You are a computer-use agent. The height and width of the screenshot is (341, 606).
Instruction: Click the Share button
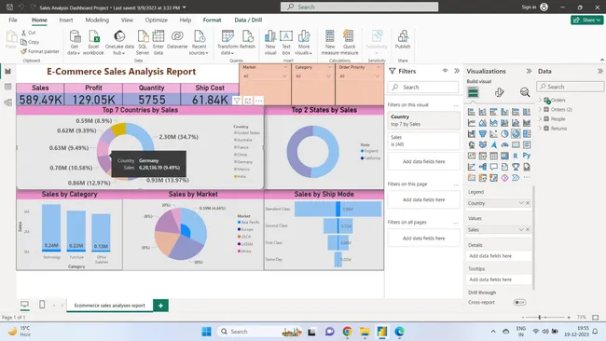(x=586, y=20)
